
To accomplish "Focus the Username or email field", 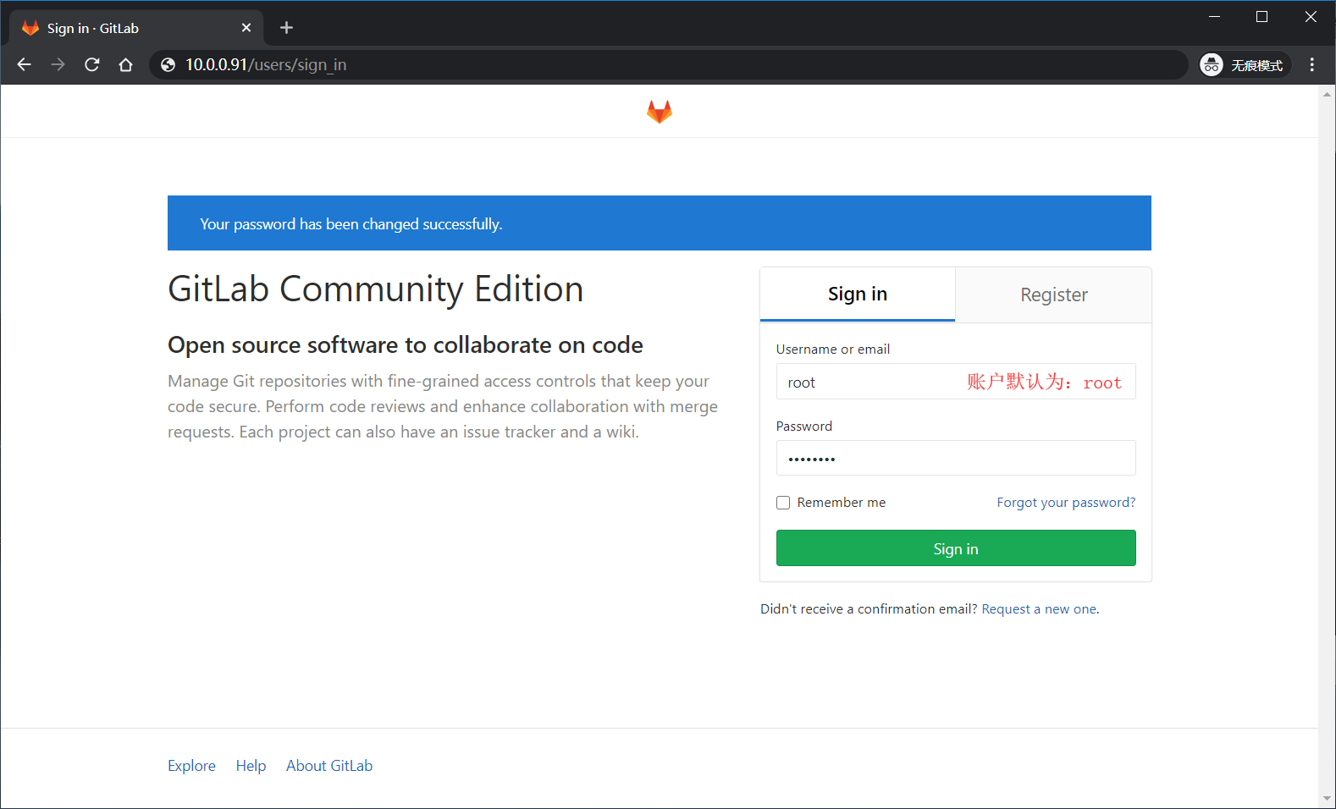I will (x=956, y=382).
